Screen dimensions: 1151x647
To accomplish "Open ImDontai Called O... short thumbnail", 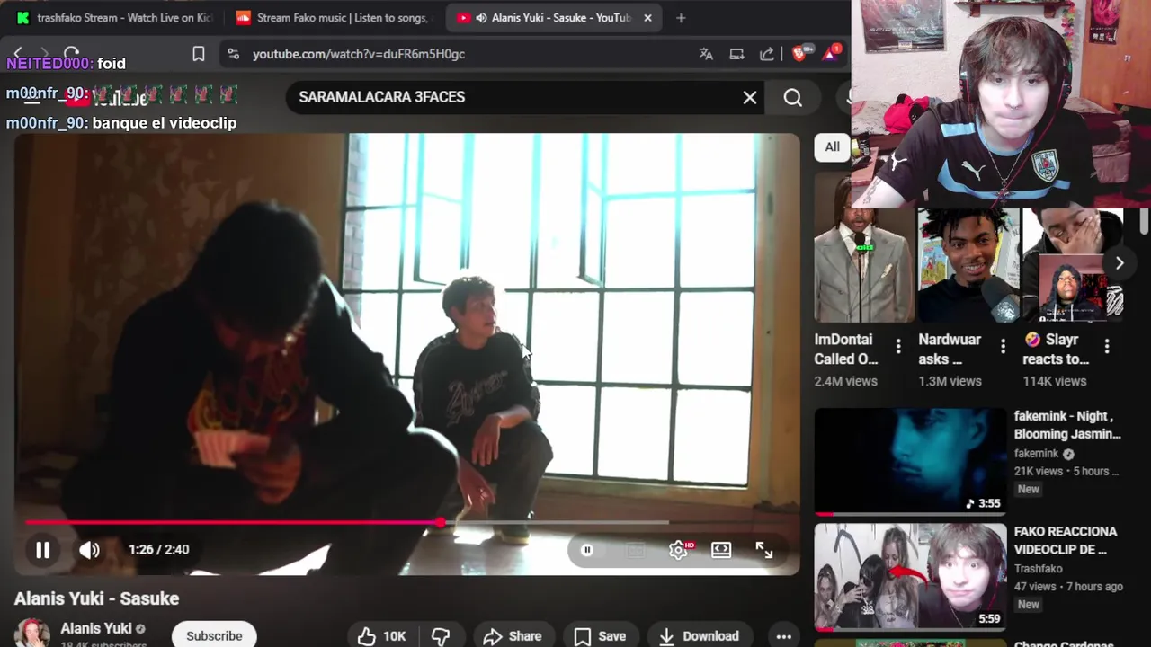I will click(864, 248).
